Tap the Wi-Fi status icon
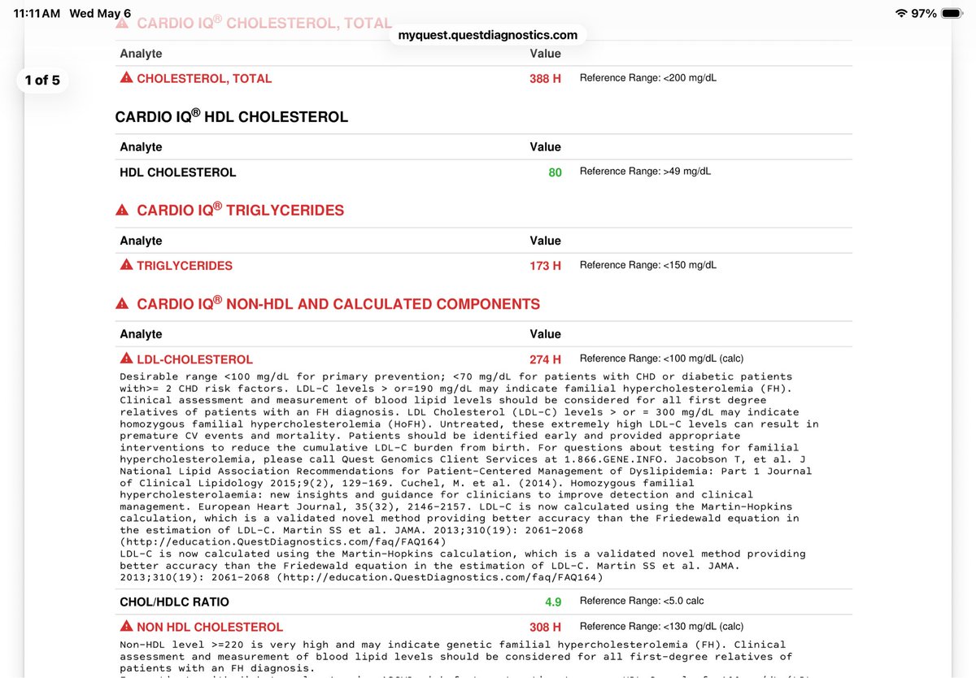This screenshot has height=678, width=976. pyautogui.click(x=901, y=13)
